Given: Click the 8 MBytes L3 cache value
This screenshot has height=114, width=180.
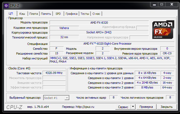Looking at the screenshot, I should click(x=147, y=87).
